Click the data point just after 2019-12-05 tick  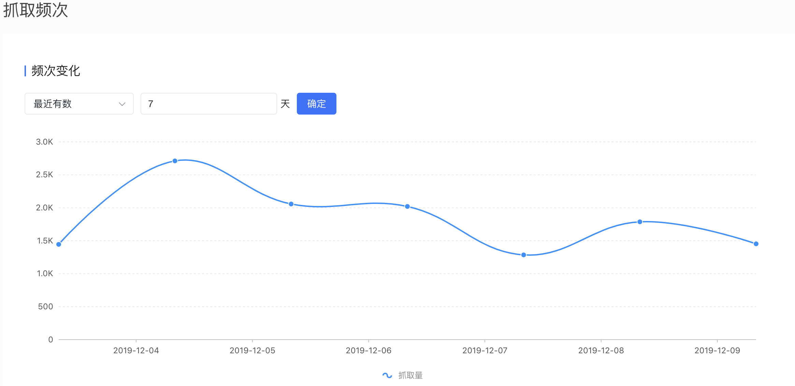tap(291, 204)
